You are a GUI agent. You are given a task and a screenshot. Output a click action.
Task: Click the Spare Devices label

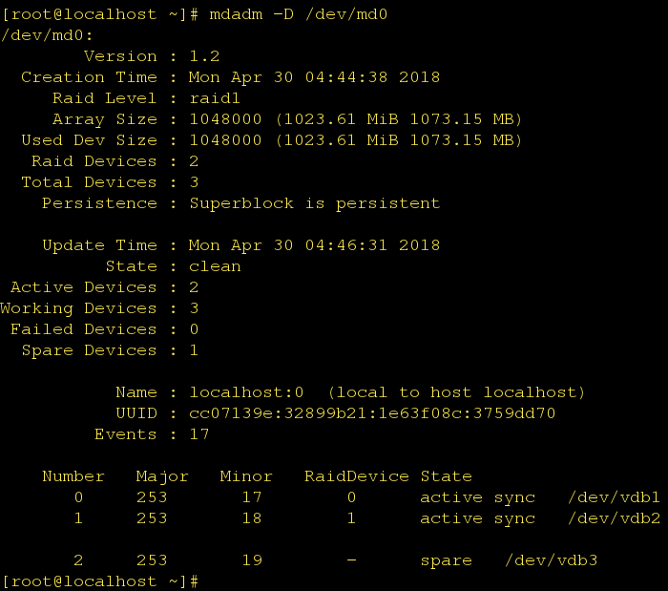[89, 350]
